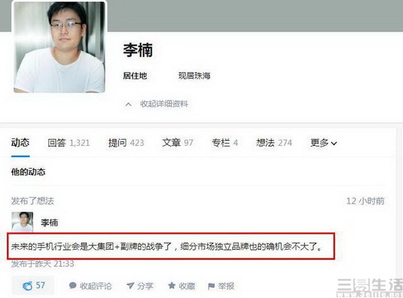Click the comment bubble icon
The image size is (403, 298).
[73, 285]
